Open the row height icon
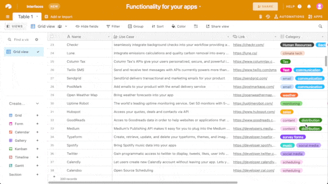The image size is (328, 184). coord(196,26)
